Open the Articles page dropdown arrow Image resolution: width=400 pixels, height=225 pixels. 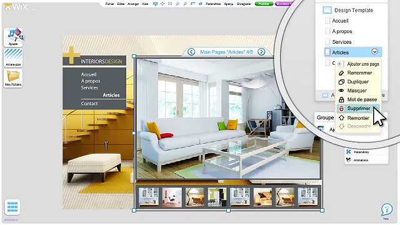coord(374,51)
